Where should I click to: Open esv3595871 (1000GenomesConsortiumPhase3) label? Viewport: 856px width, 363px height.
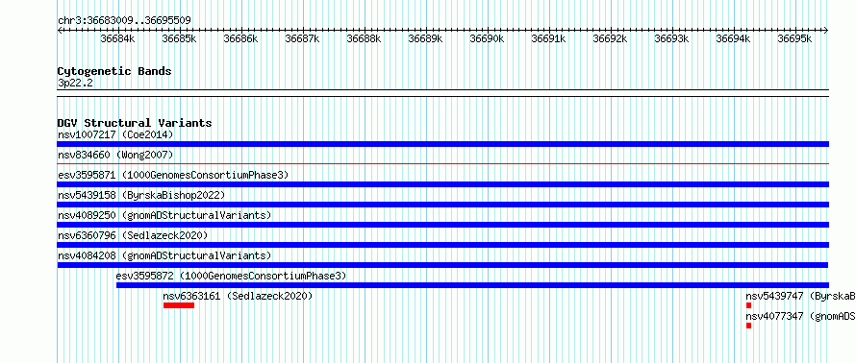173,175
